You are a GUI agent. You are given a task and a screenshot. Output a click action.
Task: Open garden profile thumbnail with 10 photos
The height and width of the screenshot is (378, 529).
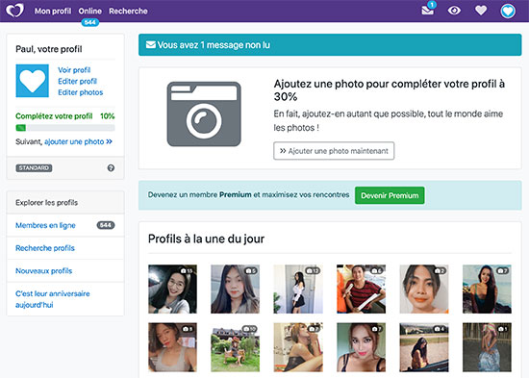tap(235, 347)
